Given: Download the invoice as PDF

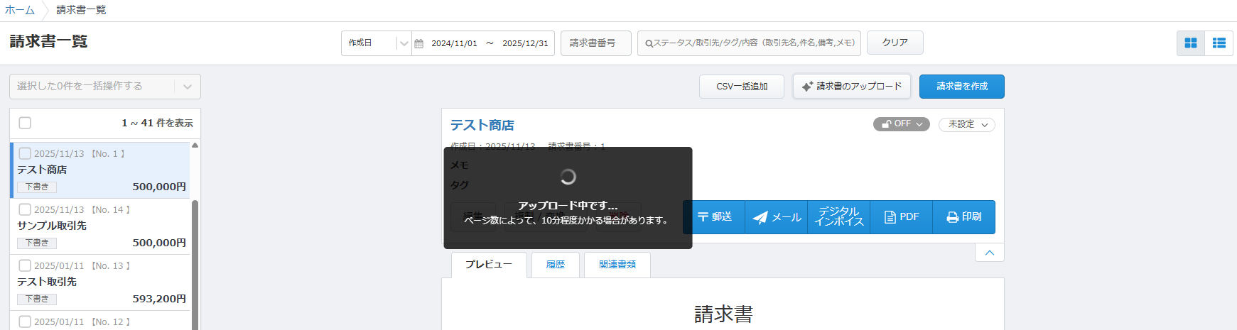Looking at the screenshot, I should click(x=902, y=217).
